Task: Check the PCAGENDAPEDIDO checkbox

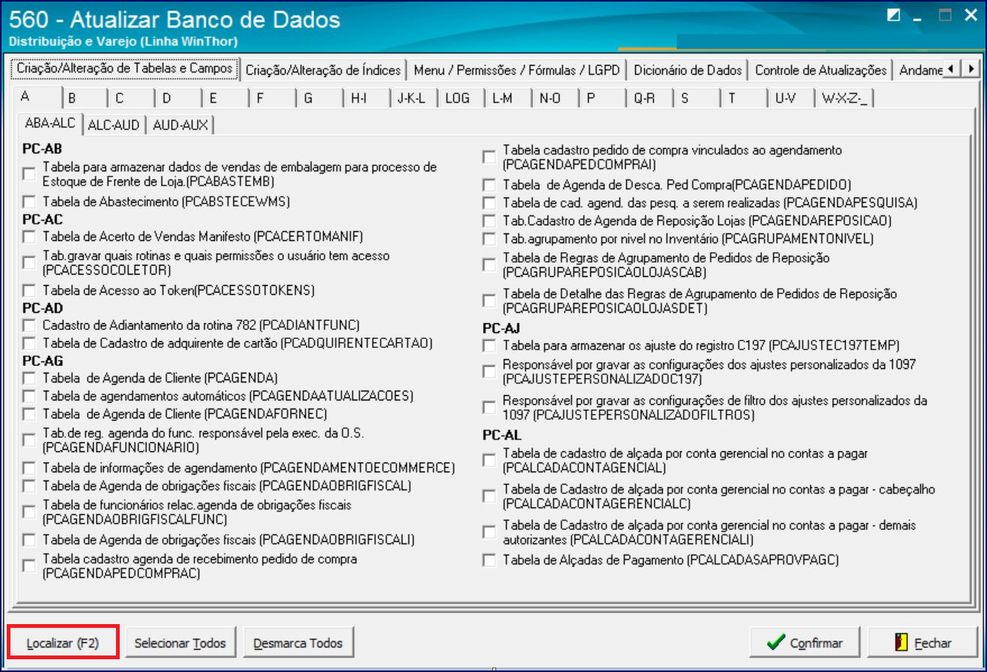Action: (489, 185)
